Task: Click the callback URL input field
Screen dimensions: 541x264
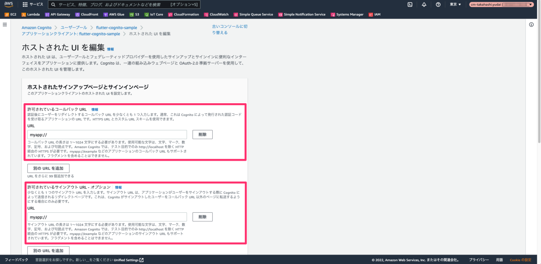Action: tap(107, 134)
